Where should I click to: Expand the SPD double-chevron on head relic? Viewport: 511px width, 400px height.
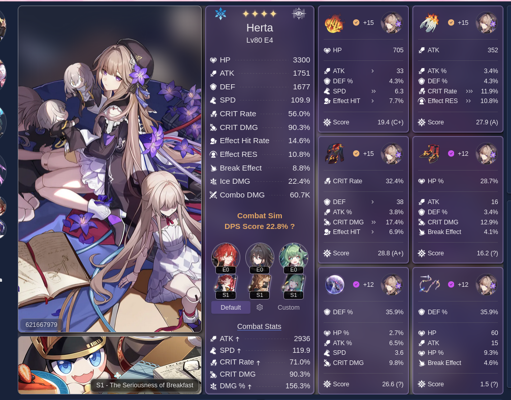[373, 91]
